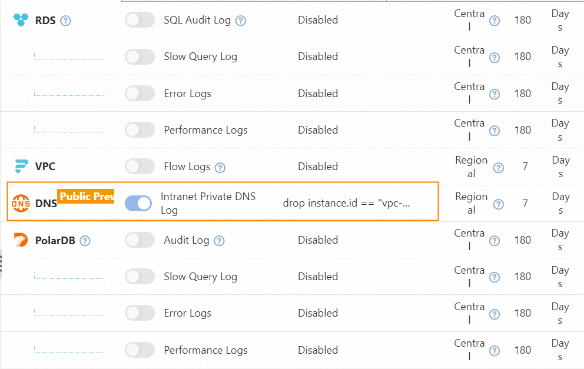The image size is (584, 369).
Task: Open help icon beside SQL Audit Log
Action: pos(240,21)
